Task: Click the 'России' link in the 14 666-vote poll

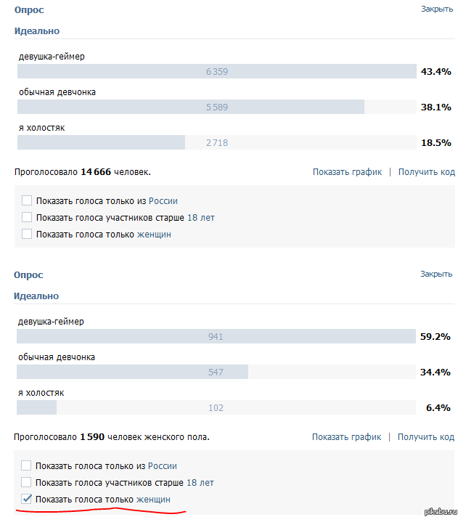Action: click(x=163, y=201)
